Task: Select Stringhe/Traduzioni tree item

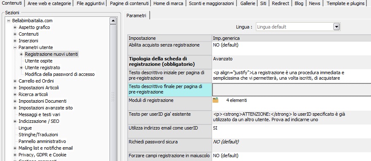Action: coord(38,135)
